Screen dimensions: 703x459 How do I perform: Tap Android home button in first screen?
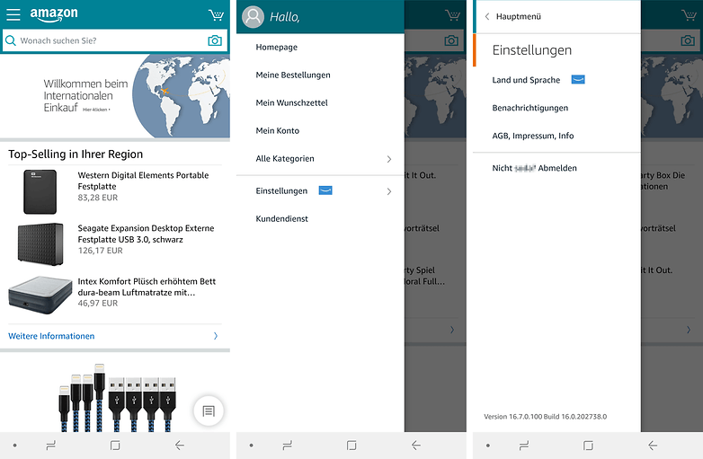tap(115, 446)
